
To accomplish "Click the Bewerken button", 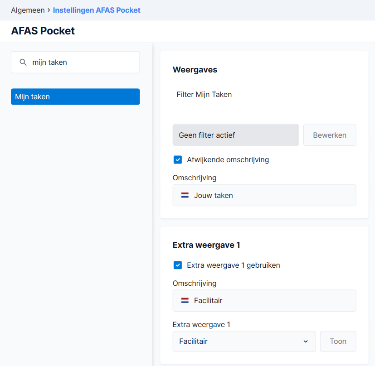I will [x=330, y=135].
